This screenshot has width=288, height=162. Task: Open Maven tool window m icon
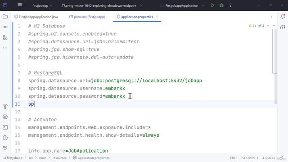coord(283,27)
